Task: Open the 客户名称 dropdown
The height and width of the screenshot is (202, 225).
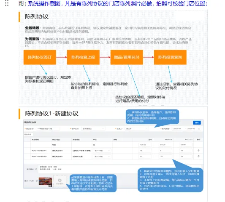Action: [x=93, y=129]
